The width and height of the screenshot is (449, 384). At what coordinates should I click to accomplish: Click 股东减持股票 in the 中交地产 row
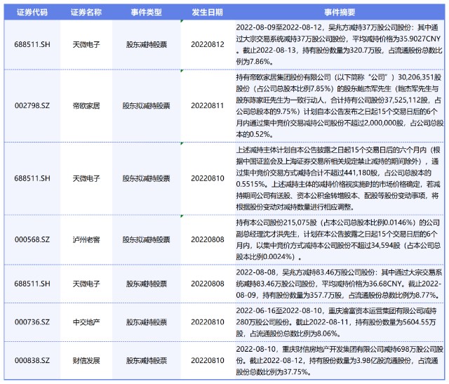tap(147, 322)
